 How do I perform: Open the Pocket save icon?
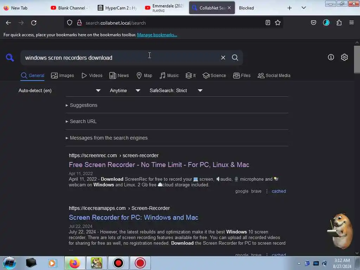[x=314, y=22]
